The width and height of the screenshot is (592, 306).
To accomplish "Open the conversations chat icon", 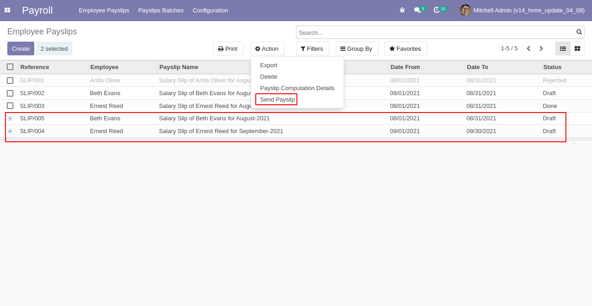I will [x=417, y=10].
